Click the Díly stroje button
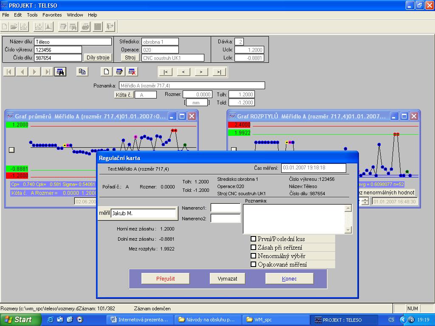 (x=98, y=57)
